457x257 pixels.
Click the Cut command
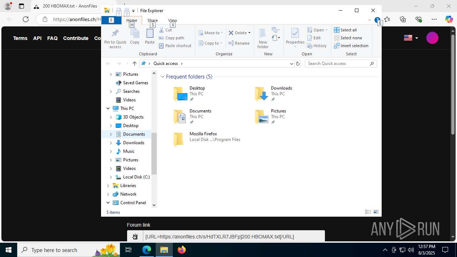tap(166, 30)
